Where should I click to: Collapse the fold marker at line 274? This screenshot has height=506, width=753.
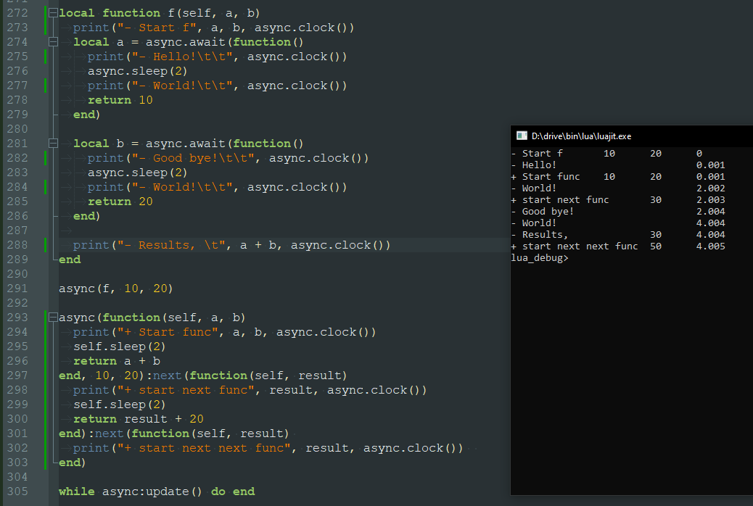click(x=53, y=42)
